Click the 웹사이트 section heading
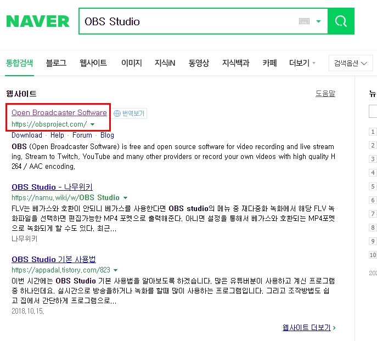 pos(21,94)
